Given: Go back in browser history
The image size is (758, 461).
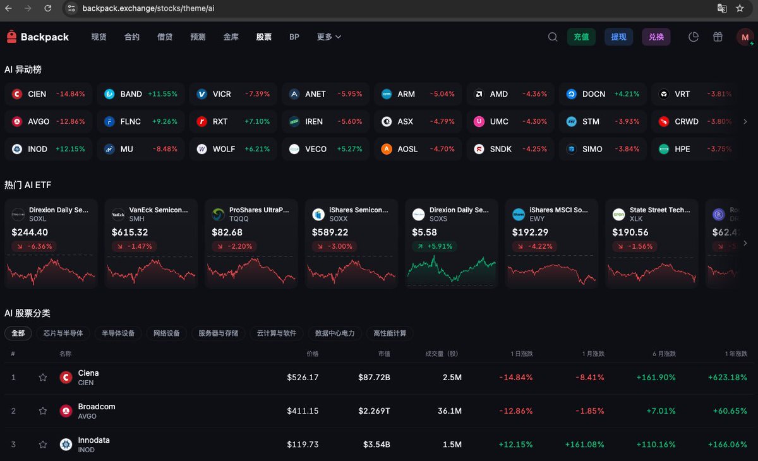Looking at the screenshot, I should click(8, 9).
